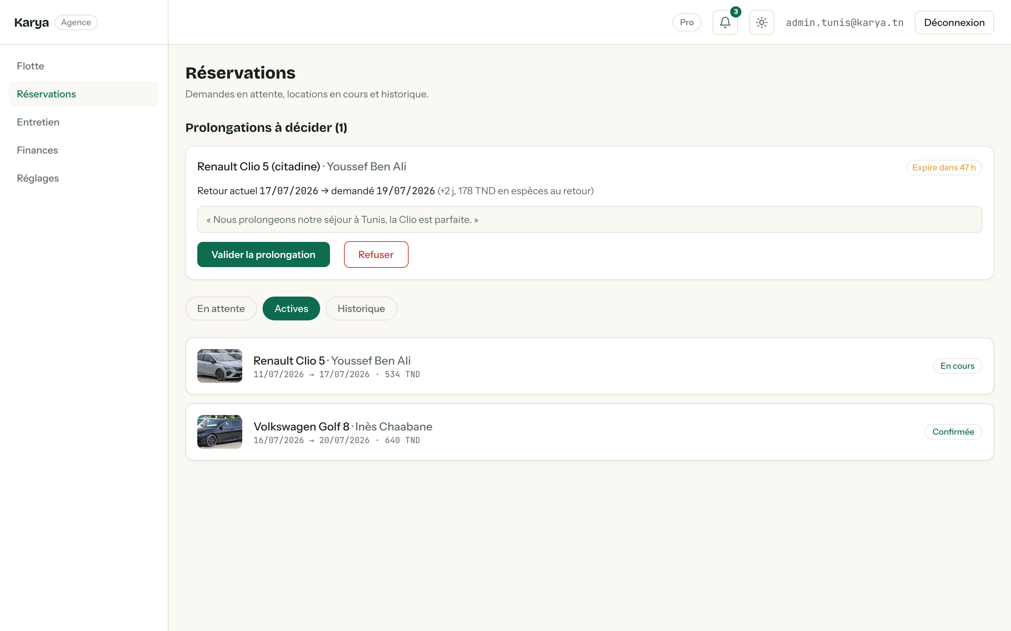Viewport: 1011px width, 631px height.
Task: Switch to the En attente tab
Action: coord(220,308)
